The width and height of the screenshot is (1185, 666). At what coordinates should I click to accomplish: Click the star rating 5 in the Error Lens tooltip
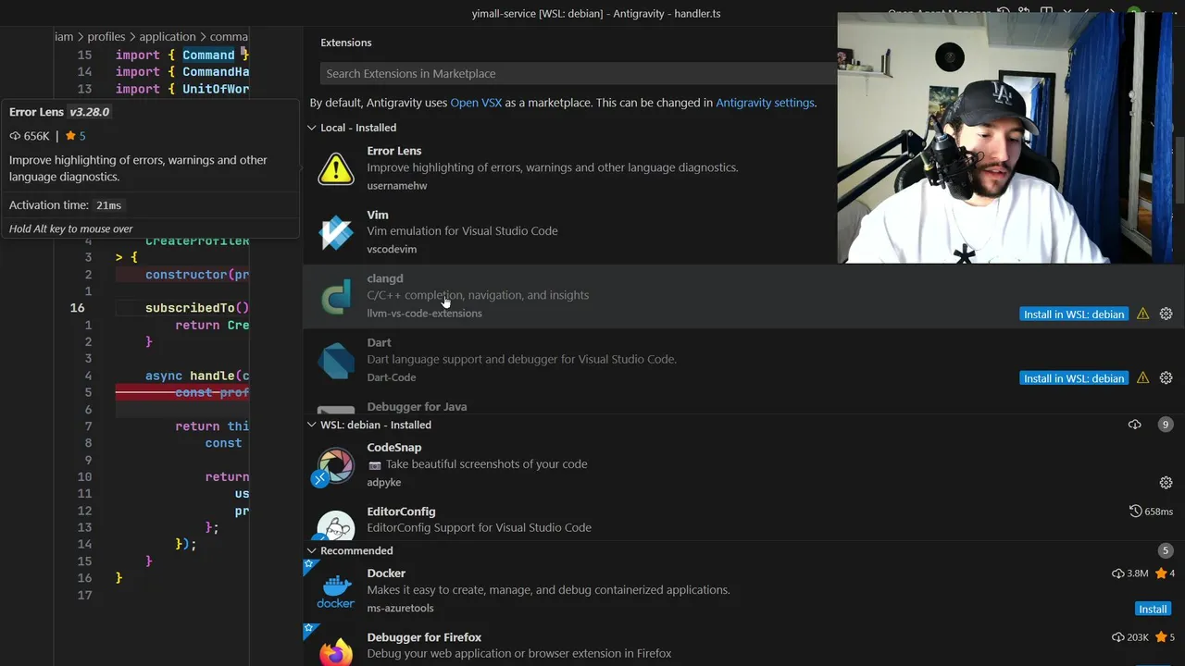pyautogui.click(x=76, y=136)
